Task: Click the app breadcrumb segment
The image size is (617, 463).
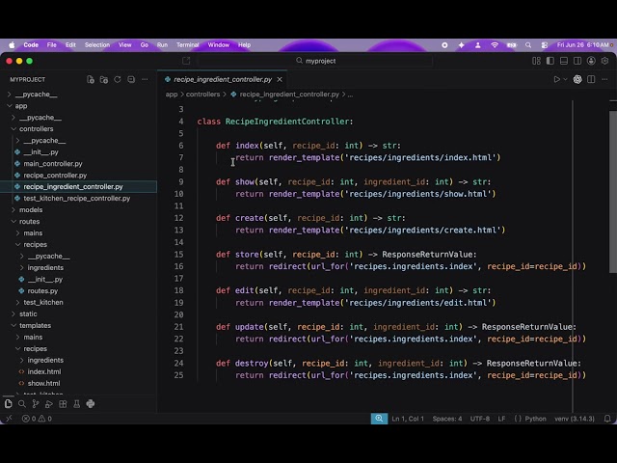Action: 172,95
